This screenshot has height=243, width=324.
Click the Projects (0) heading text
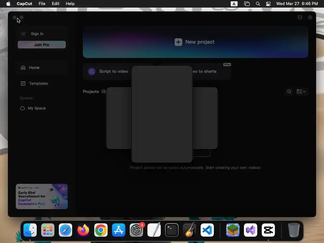pyautogui.click(x=94, y=91)
